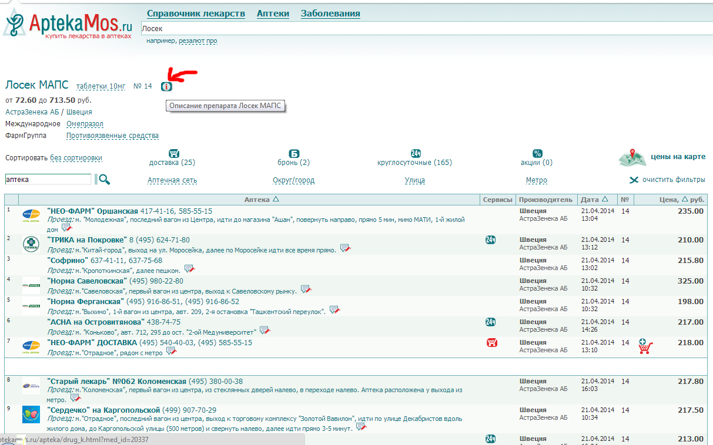Screen dimensions: 713x445
Task: Open the Метро filter
Action: point(537,180)
